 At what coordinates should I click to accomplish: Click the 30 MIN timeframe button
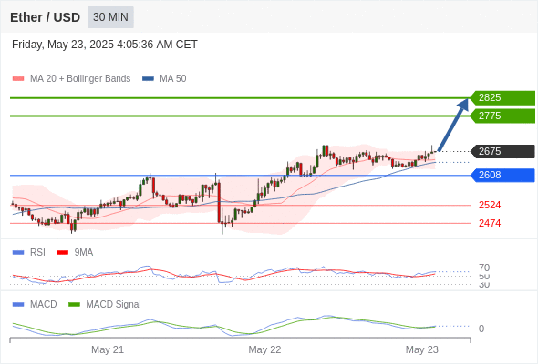click(110, 17)
